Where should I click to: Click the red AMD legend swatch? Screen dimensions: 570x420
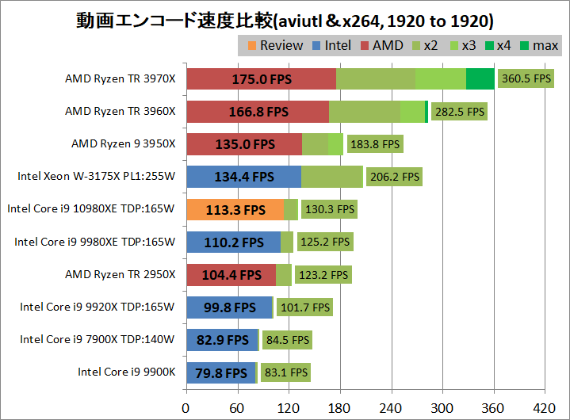coord(365,46)
